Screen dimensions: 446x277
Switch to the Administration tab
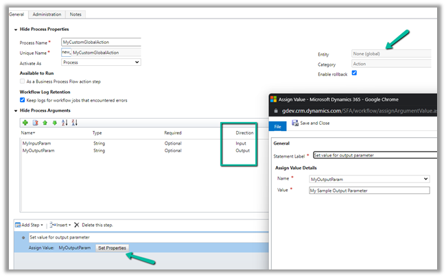(x=46, y=14)
